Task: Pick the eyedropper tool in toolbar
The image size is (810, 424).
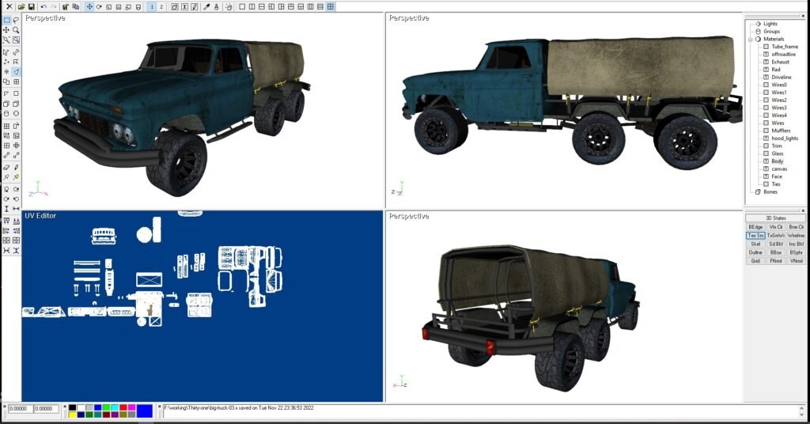Action: pyautogui.click(x=206, y=6)
